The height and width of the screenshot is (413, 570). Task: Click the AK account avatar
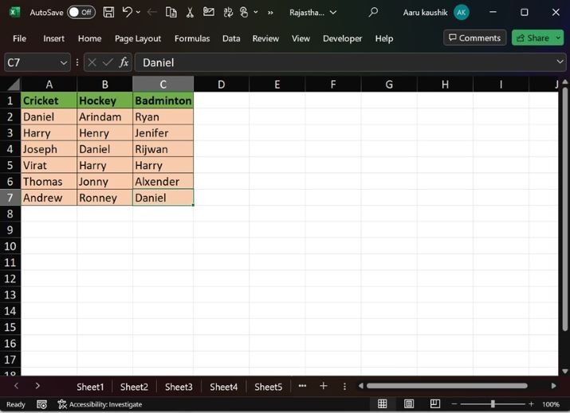[x=462, y=13]
